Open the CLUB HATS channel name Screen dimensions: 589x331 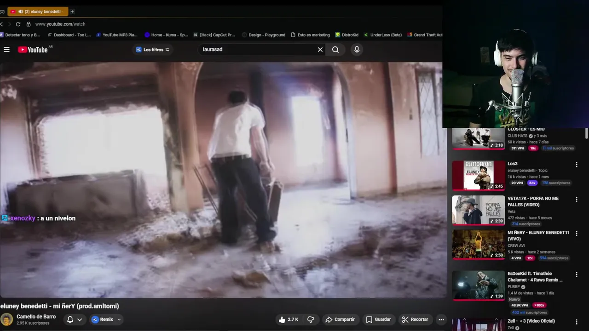[517, 136]
